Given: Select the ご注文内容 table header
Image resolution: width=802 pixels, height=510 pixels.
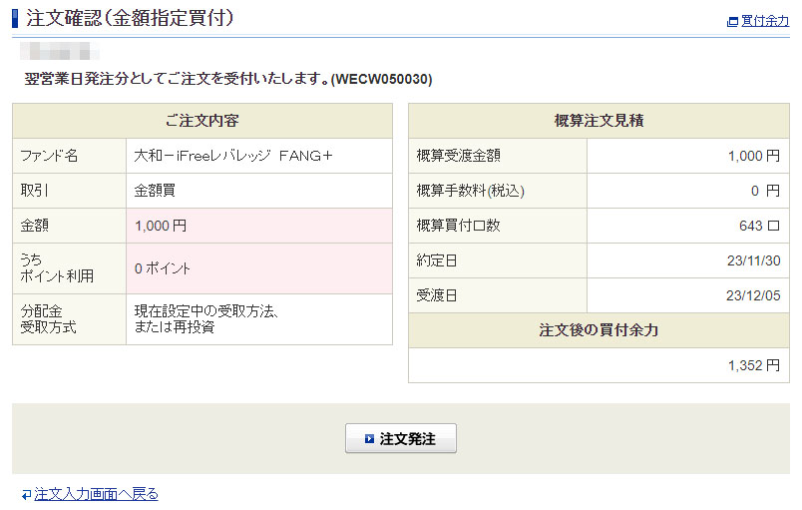Looking at the screenshot, I should click(x=201, y=121).
